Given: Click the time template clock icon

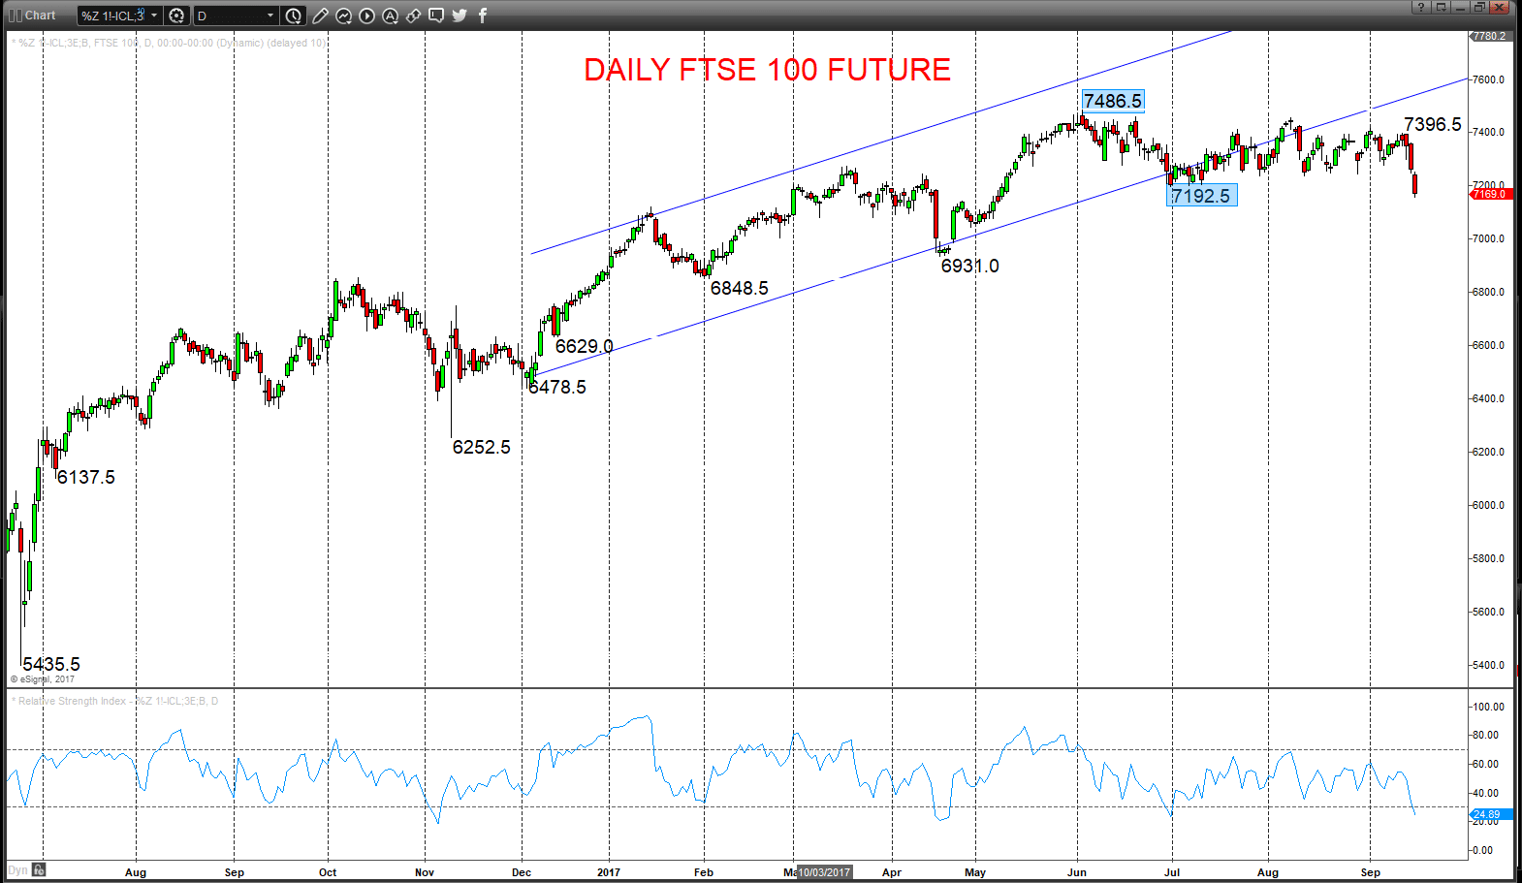Looking at the screenshot, I should pos(294,16).
